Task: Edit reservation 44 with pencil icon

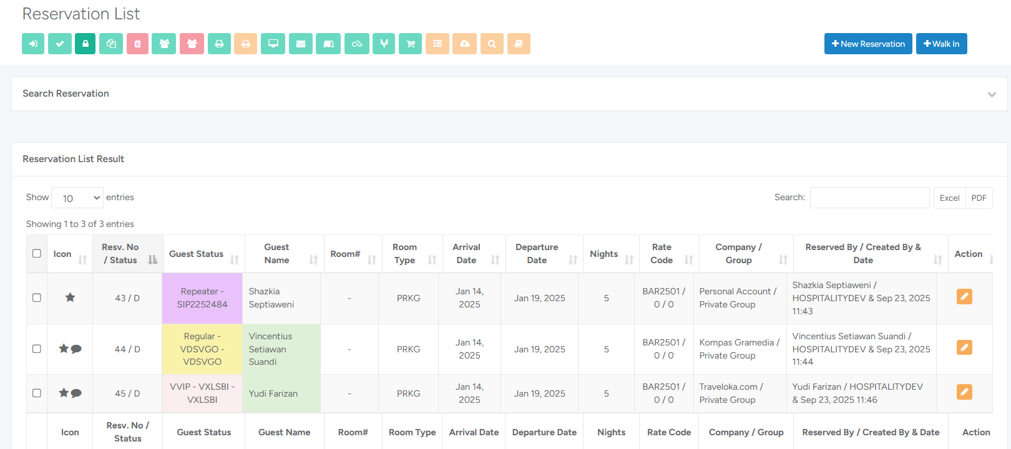Action: coord(964,347)
